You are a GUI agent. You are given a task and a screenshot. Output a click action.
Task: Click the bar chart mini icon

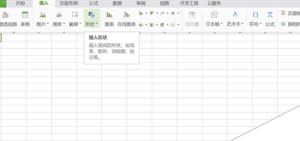[x=152, y=13]
